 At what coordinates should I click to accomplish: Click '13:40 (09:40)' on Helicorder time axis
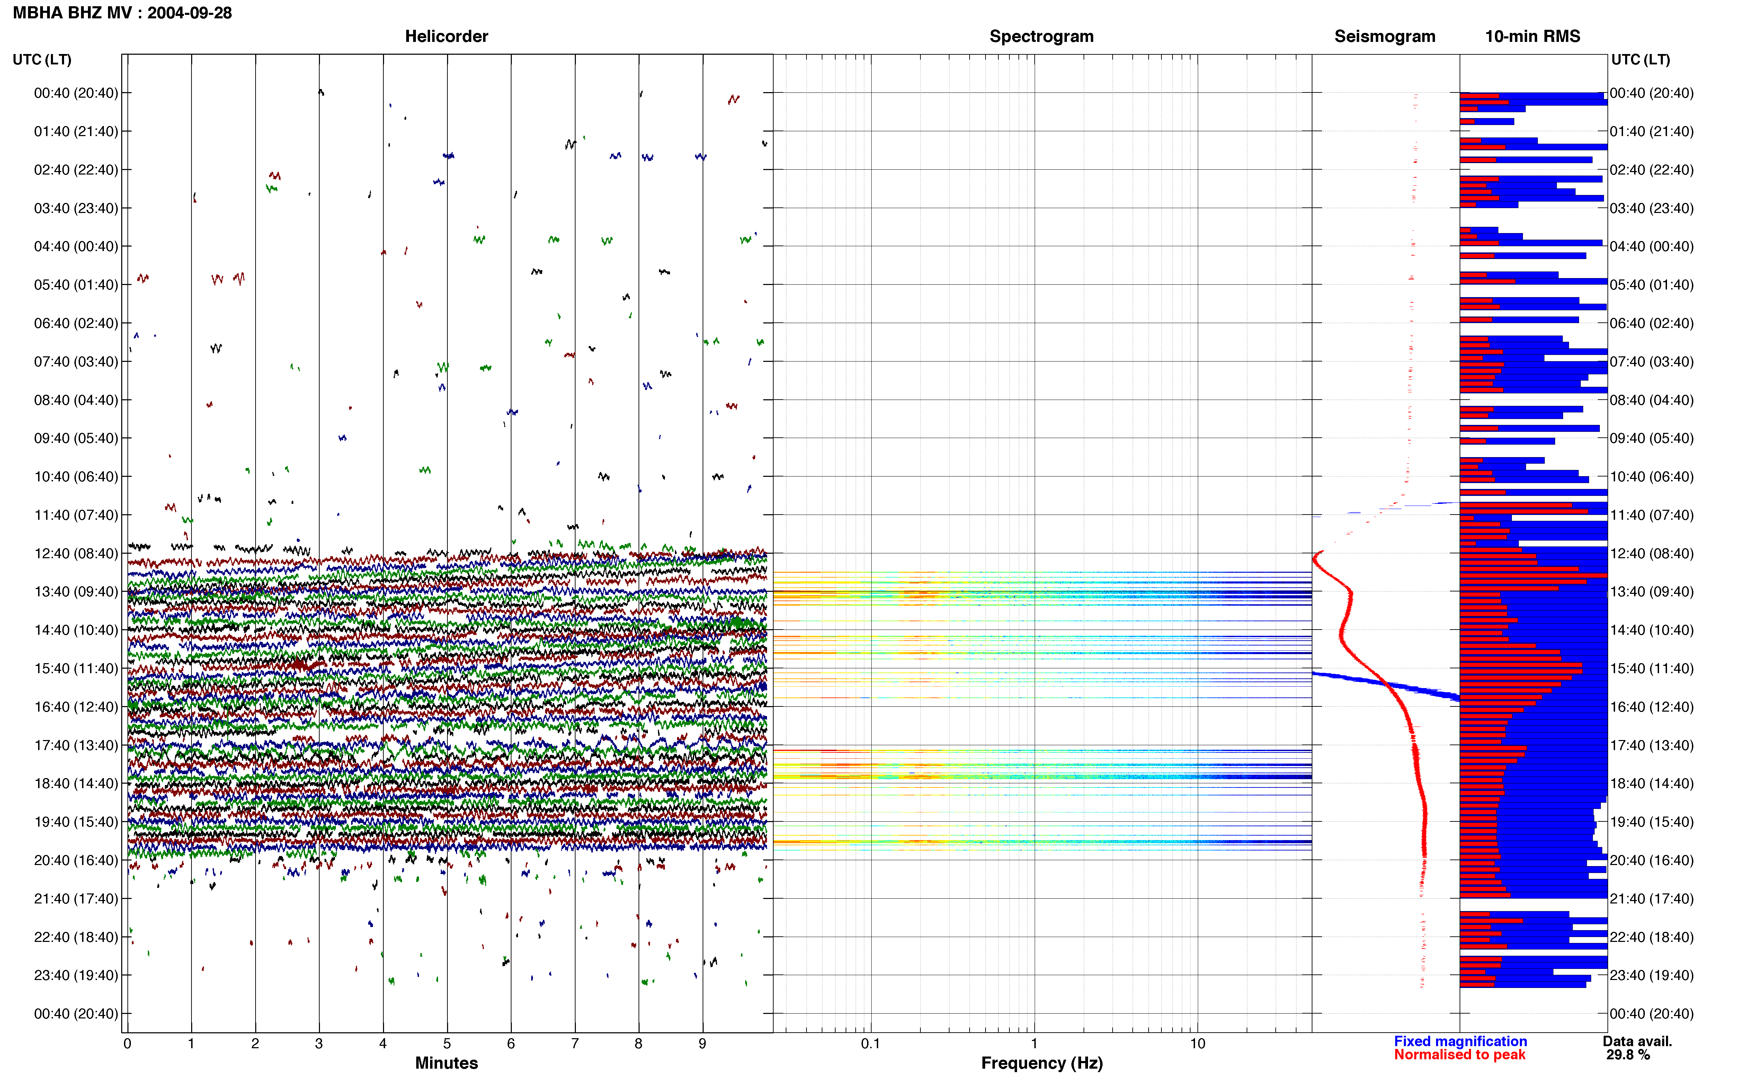[x=76, y=592]
